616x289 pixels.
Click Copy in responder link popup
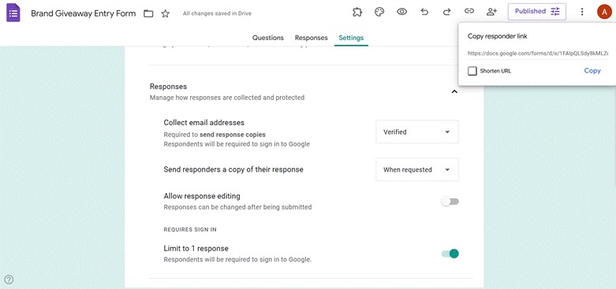[592, 71]
